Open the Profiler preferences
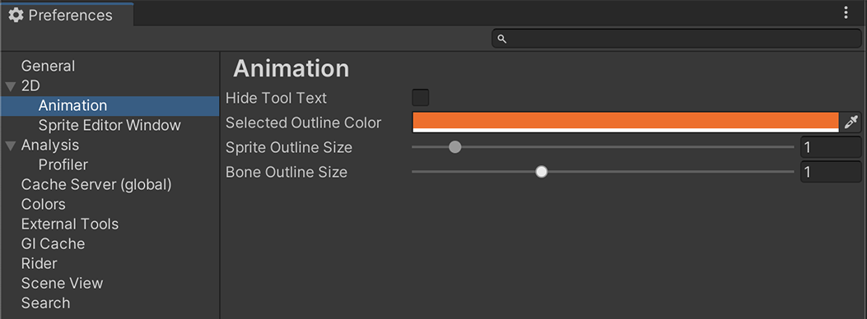The height and width of the screenshot is (319, 867). [x=63, y=165]
